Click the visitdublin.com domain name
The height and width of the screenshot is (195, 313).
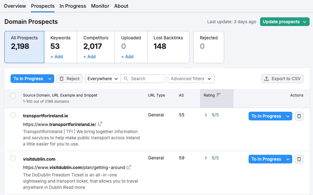click(x=39, y=159)
